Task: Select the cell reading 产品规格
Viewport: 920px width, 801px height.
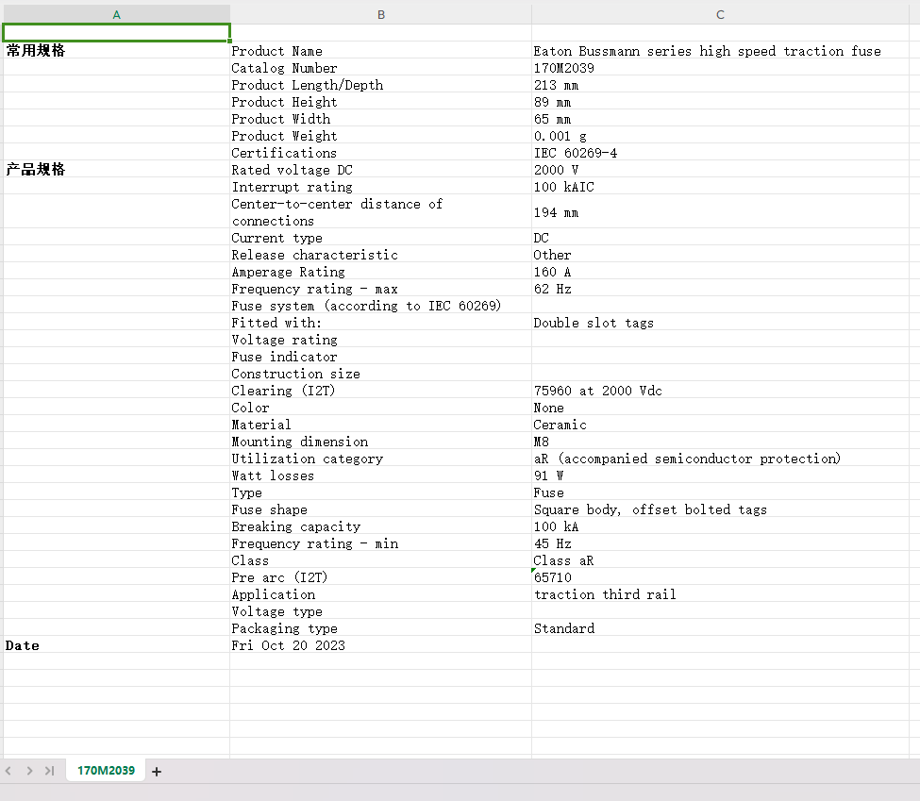Action: 116,170
